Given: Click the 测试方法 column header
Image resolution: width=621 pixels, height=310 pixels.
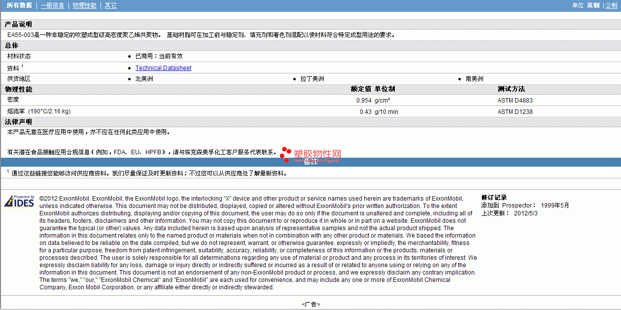Looking at the screenshot, I should [x=511, y=89].
